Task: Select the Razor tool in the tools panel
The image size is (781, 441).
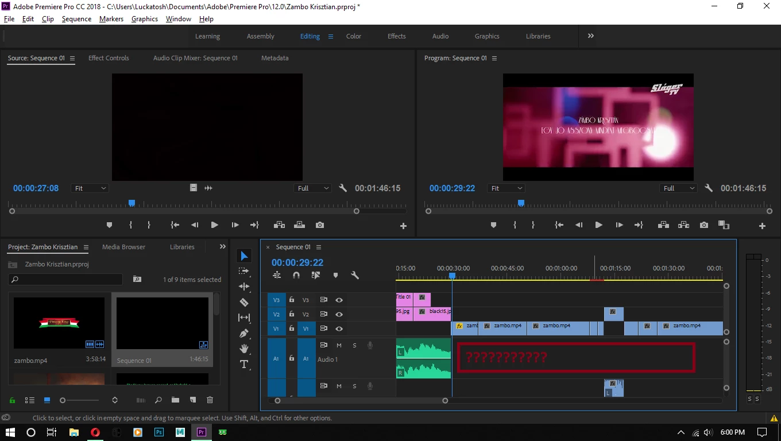Action: (244, 302)
